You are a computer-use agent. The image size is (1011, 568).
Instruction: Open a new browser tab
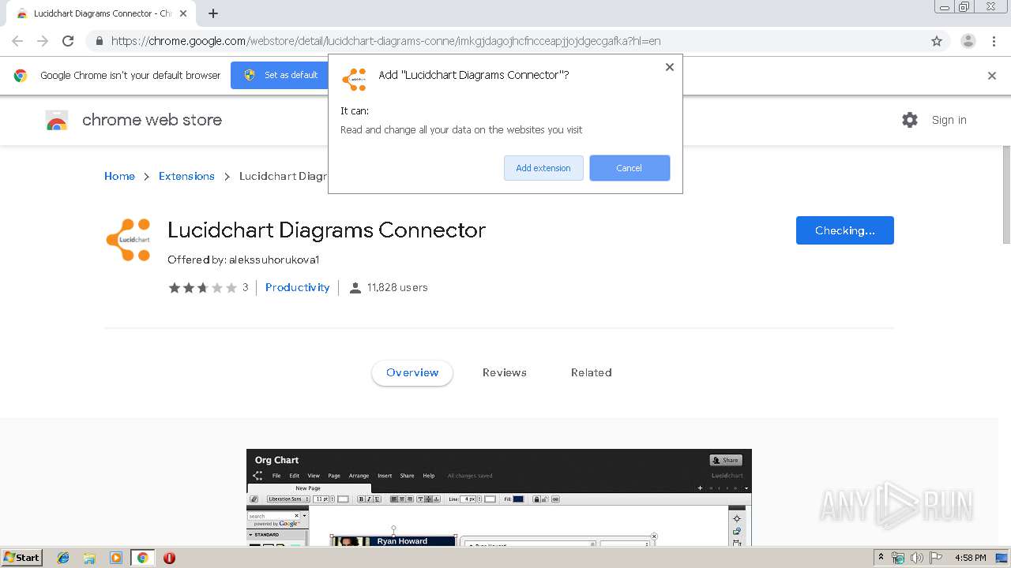pyautogui.click(x=213, y=13)
